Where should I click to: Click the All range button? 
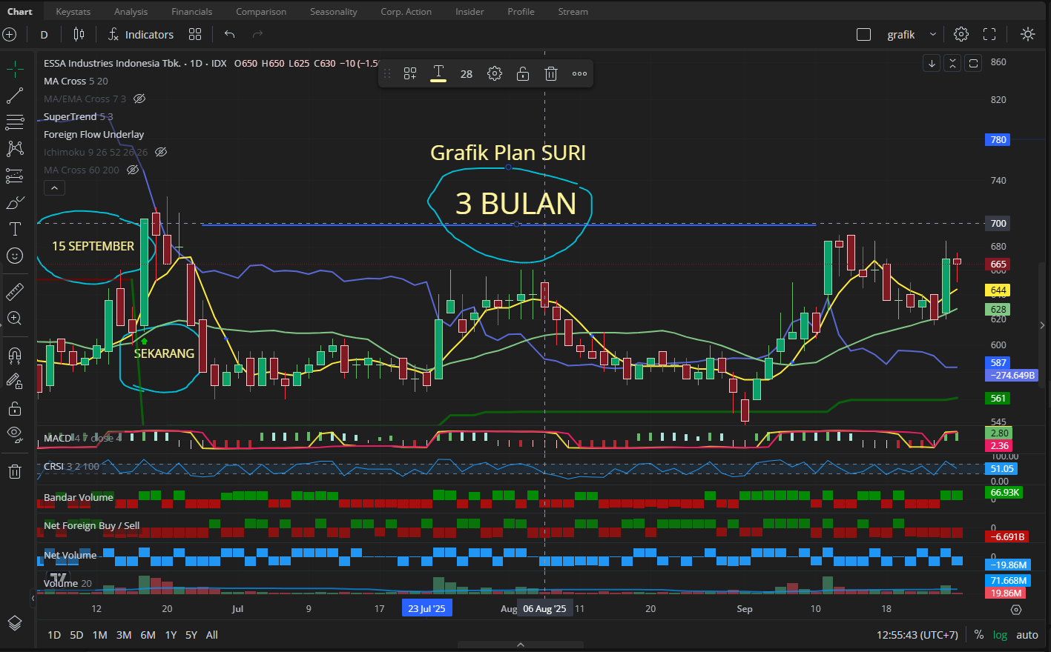pyautogui.click(x=211, y=635)
